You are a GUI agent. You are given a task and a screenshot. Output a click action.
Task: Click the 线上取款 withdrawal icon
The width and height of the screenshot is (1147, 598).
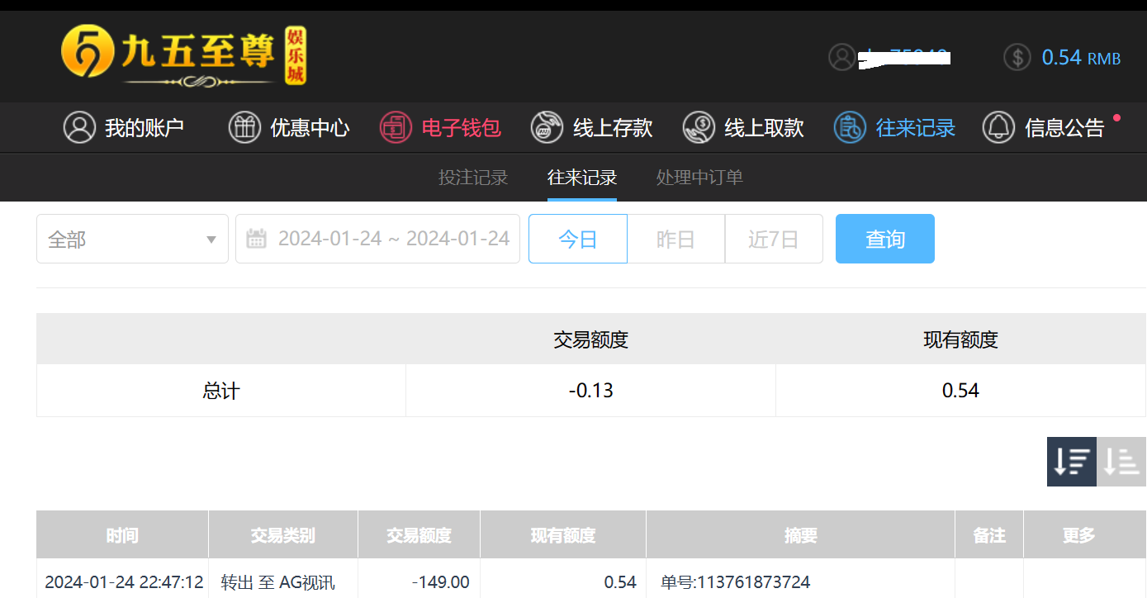pos(699,128)
